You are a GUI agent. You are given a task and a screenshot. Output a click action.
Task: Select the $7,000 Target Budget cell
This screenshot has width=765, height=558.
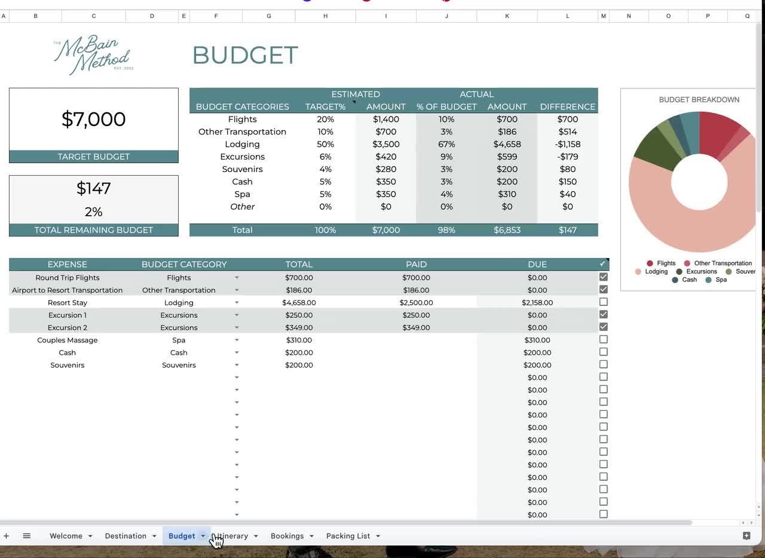click(93, 119)
